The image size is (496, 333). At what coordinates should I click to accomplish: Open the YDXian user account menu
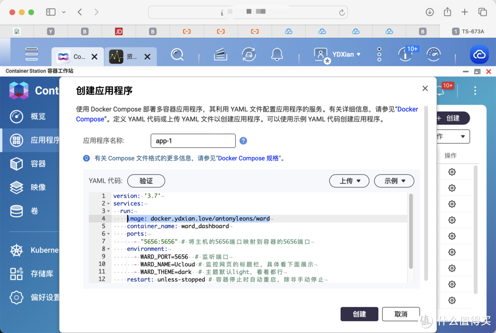pos(338,54)
